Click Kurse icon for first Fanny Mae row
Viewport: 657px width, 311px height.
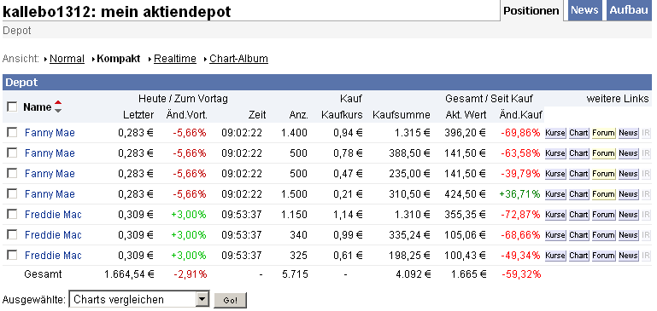click(x=555, y=133)
